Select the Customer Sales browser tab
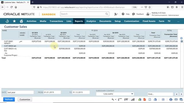184x103 pixels. pos(15,2)
